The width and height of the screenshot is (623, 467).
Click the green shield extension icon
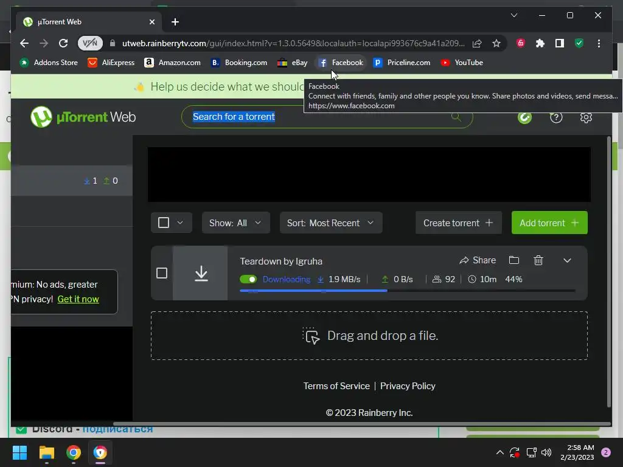pyautogui.click(x=579, y=43)
